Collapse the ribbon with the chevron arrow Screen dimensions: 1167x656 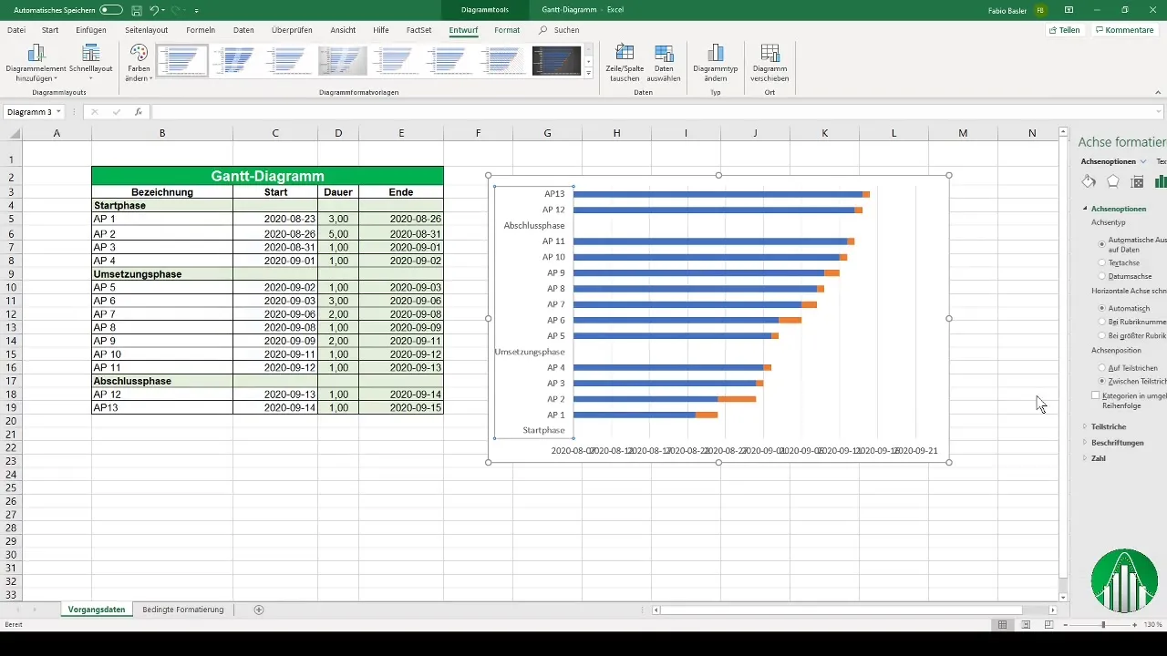pos(1158,93)
